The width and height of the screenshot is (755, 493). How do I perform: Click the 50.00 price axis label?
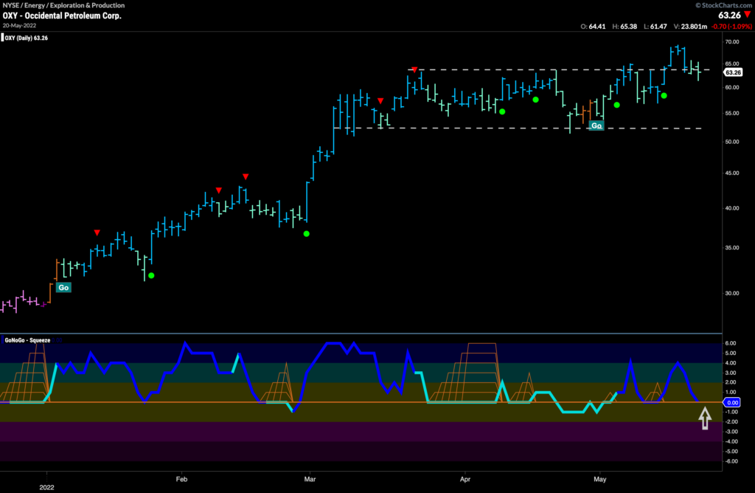[732, 142]
